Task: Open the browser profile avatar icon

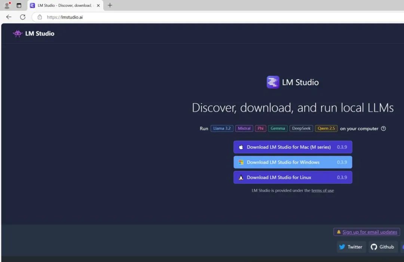Action: point(7,5)
